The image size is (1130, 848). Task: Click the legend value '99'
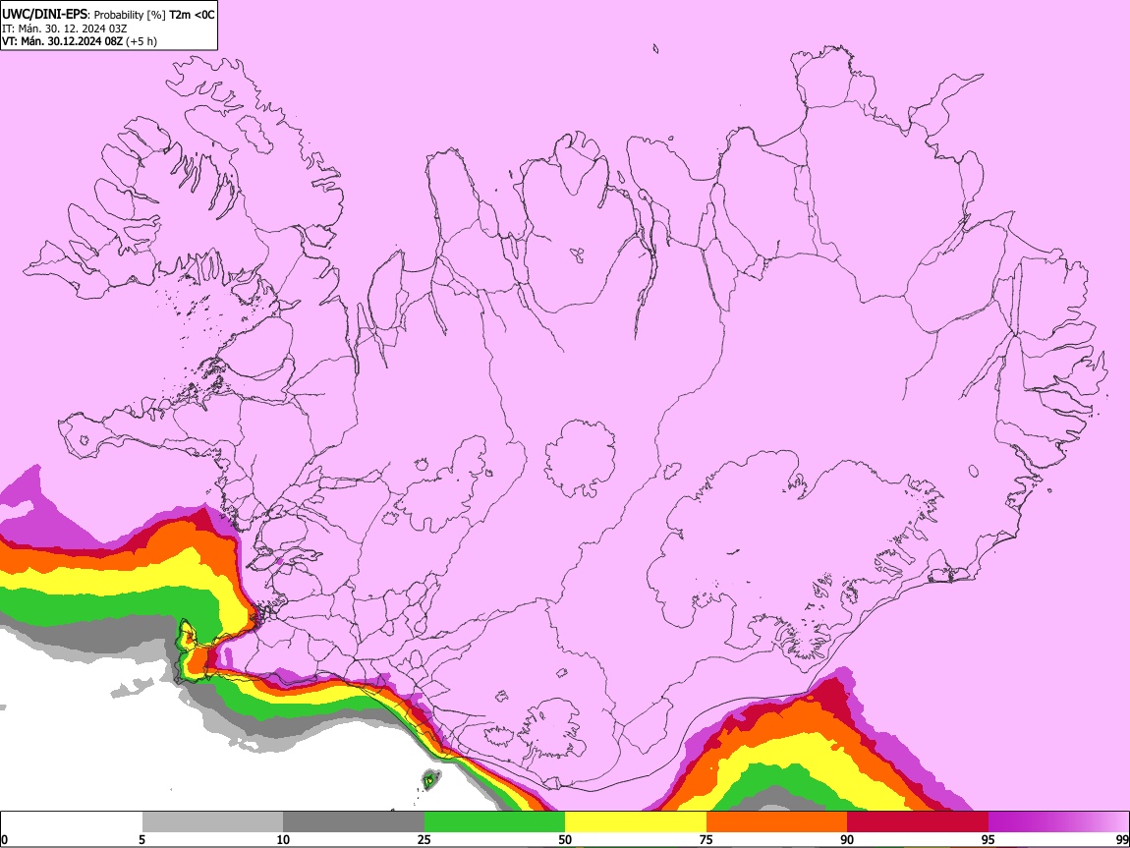tap(1122, 840)
